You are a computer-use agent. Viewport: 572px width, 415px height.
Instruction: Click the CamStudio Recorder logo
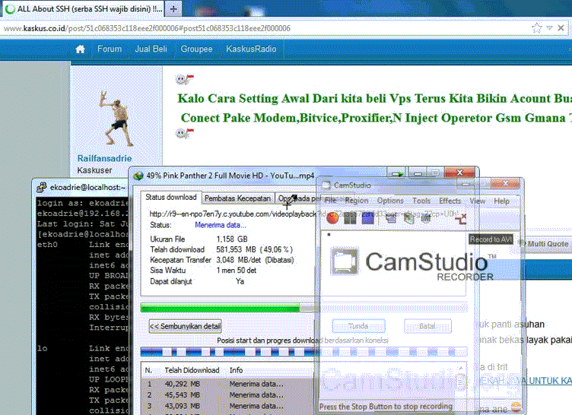[412, 263]
